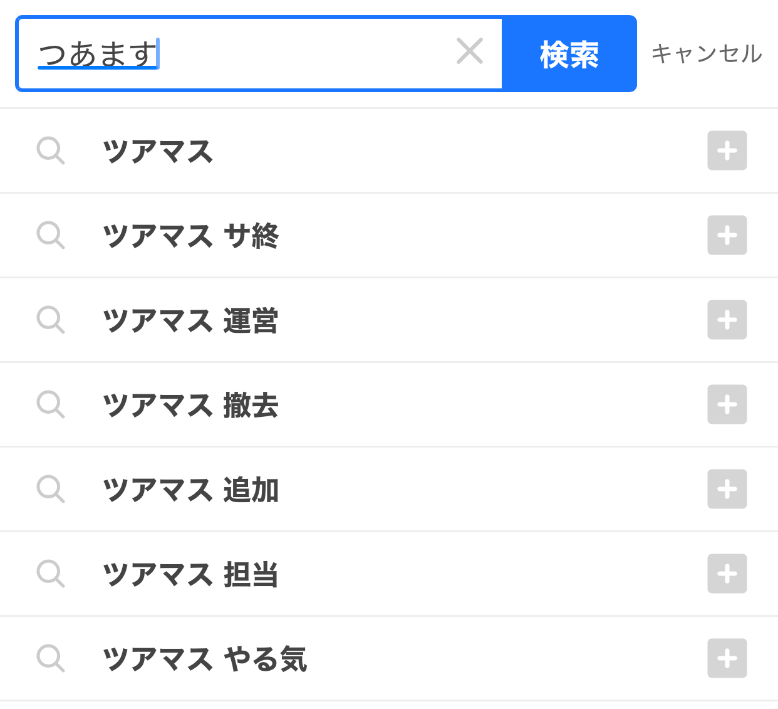The image size is (778, 709).
Task: Focus the search input containing つあます
Action: pos(260,54)
